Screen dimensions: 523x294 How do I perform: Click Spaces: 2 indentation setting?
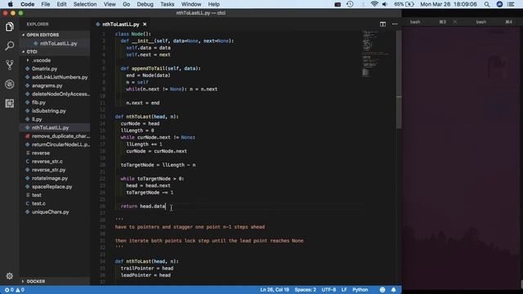coord(305,290)
